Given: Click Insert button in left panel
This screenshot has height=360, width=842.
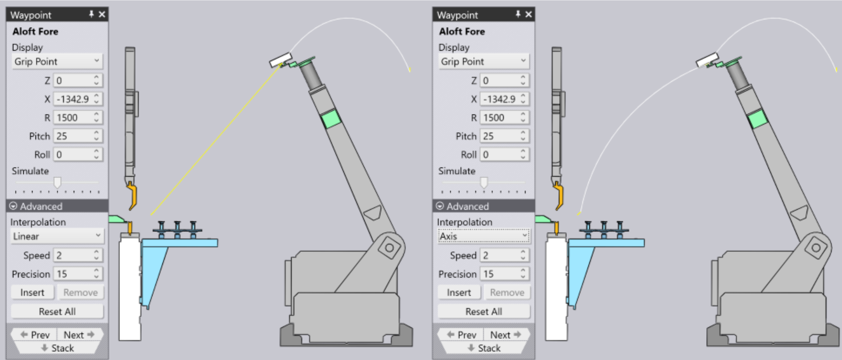Looking at the screenshot, I should [33, 292].
